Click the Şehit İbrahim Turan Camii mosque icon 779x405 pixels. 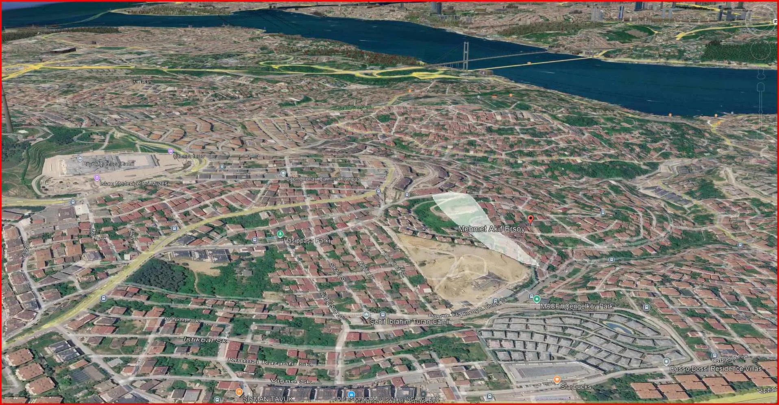366,315
